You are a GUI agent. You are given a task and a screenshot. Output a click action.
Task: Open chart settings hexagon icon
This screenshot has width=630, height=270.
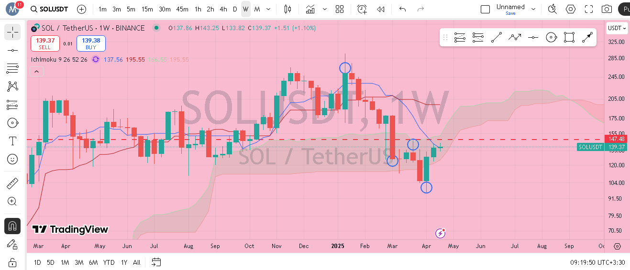(x=571, y=9)
